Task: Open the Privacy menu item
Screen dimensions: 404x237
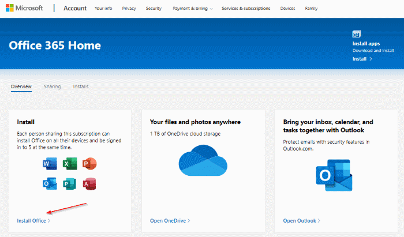Action: click(x=129, y=9)
